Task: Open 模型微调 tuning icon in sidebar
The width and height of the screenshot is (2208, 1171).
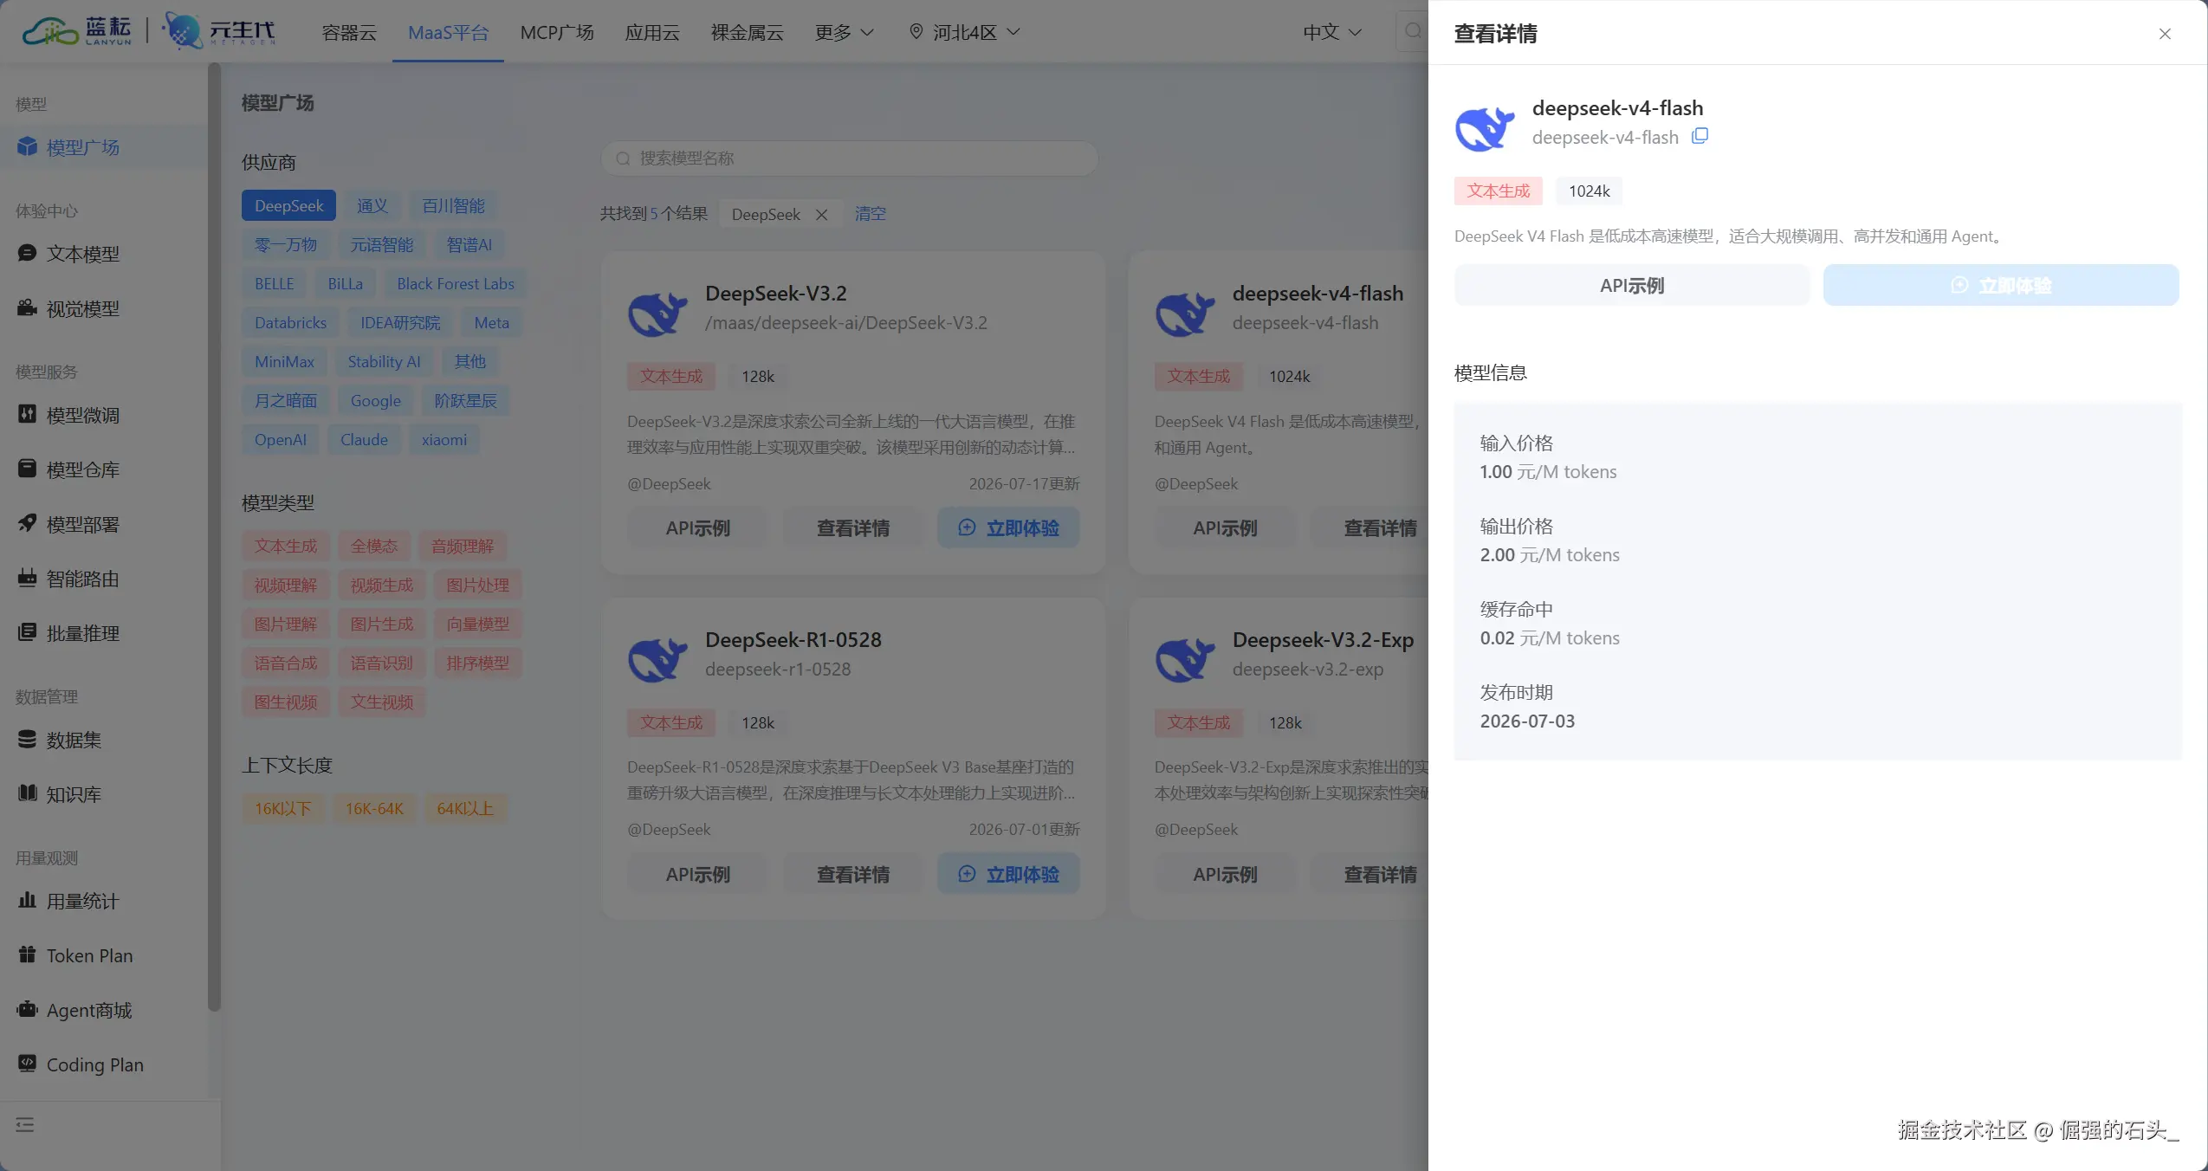Action: tap(27, 414)
